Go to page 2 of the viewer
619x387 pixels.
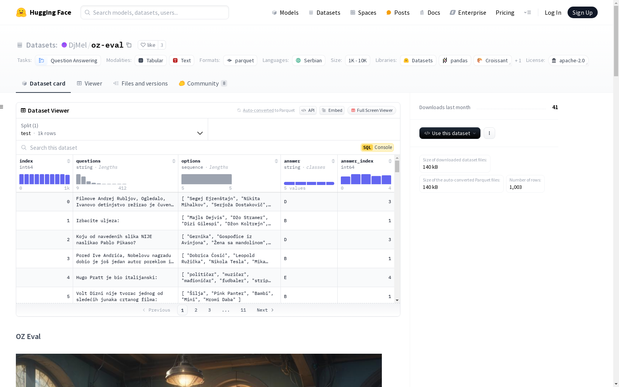tap(196, 310)
